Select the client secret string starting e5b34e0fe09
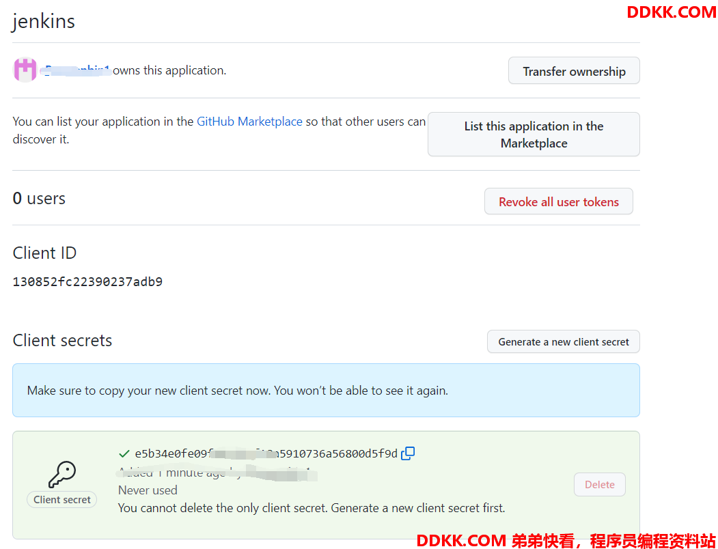The width and height of the screenshot is (718, 549). click(x=266, y=454)
